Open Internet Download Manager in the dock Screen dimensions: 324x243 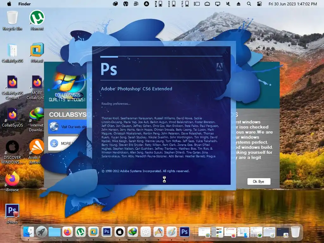133,232
